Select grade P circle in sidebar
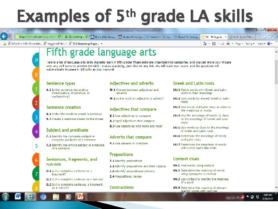The height and width of the screenshot is (209, 278). point(36,60)
